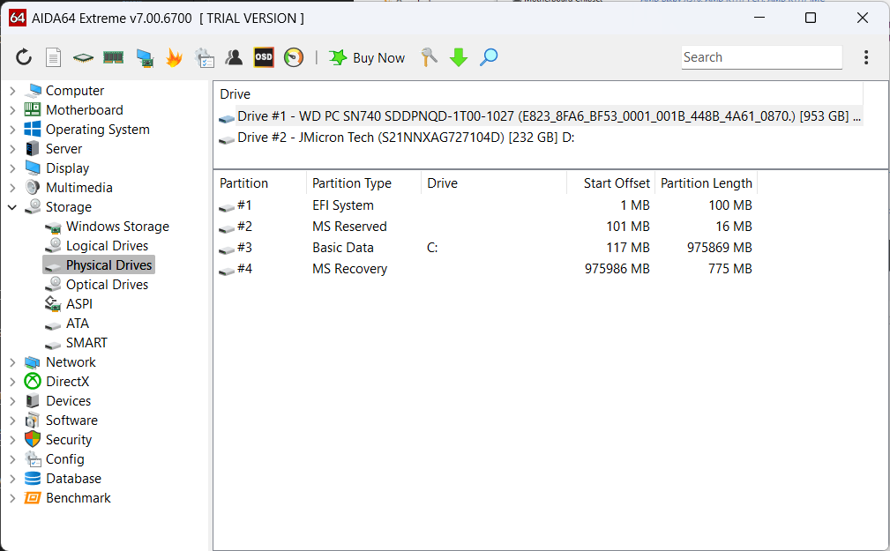Viewport: 890px width, 551px height.
Task: Select partition #1 EFI System row
Action: (x=486, y=205)
